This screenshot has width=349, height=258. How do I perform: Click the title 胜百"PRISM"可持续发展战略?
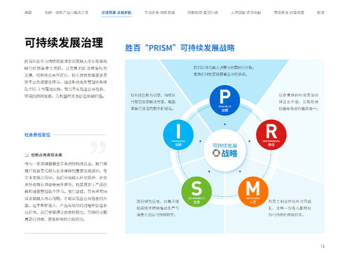(180, 48)
